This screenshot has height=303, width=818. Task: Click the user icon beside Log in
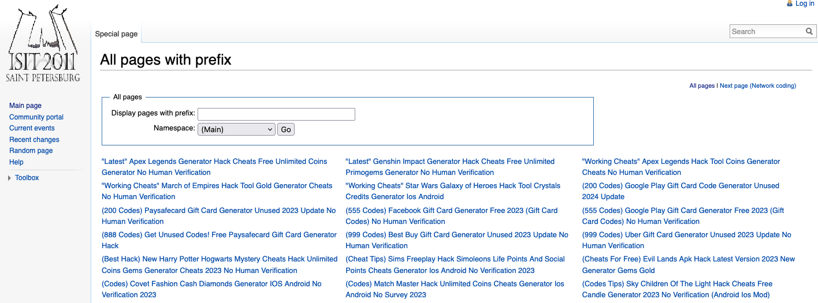pyautogui.click(x=790, y=3)
